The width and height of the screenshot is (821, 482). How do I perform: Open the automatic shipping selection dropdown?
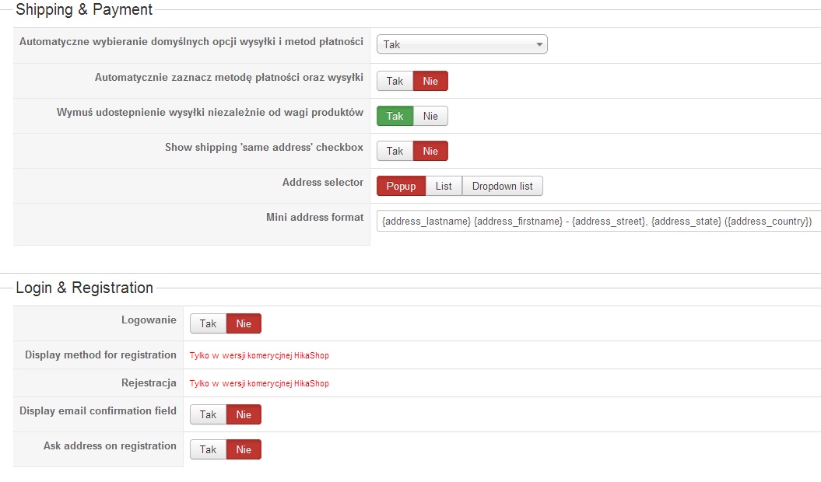[x=461, y=45]
